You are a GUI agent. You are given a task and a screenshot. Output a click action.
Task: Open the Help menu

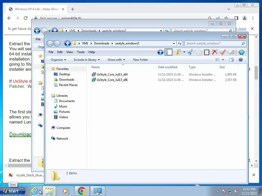[92, 52]
